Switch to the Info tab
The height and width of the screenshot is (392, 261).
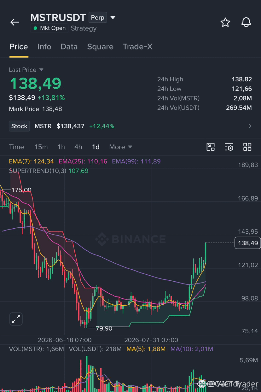(44, 47)
